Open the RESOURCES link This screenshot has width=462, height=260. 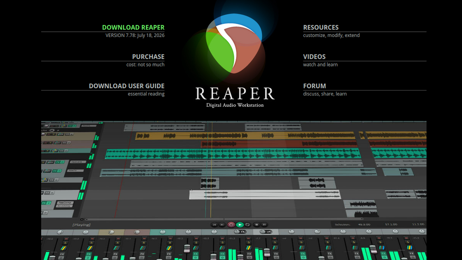[x=321, y=27]
